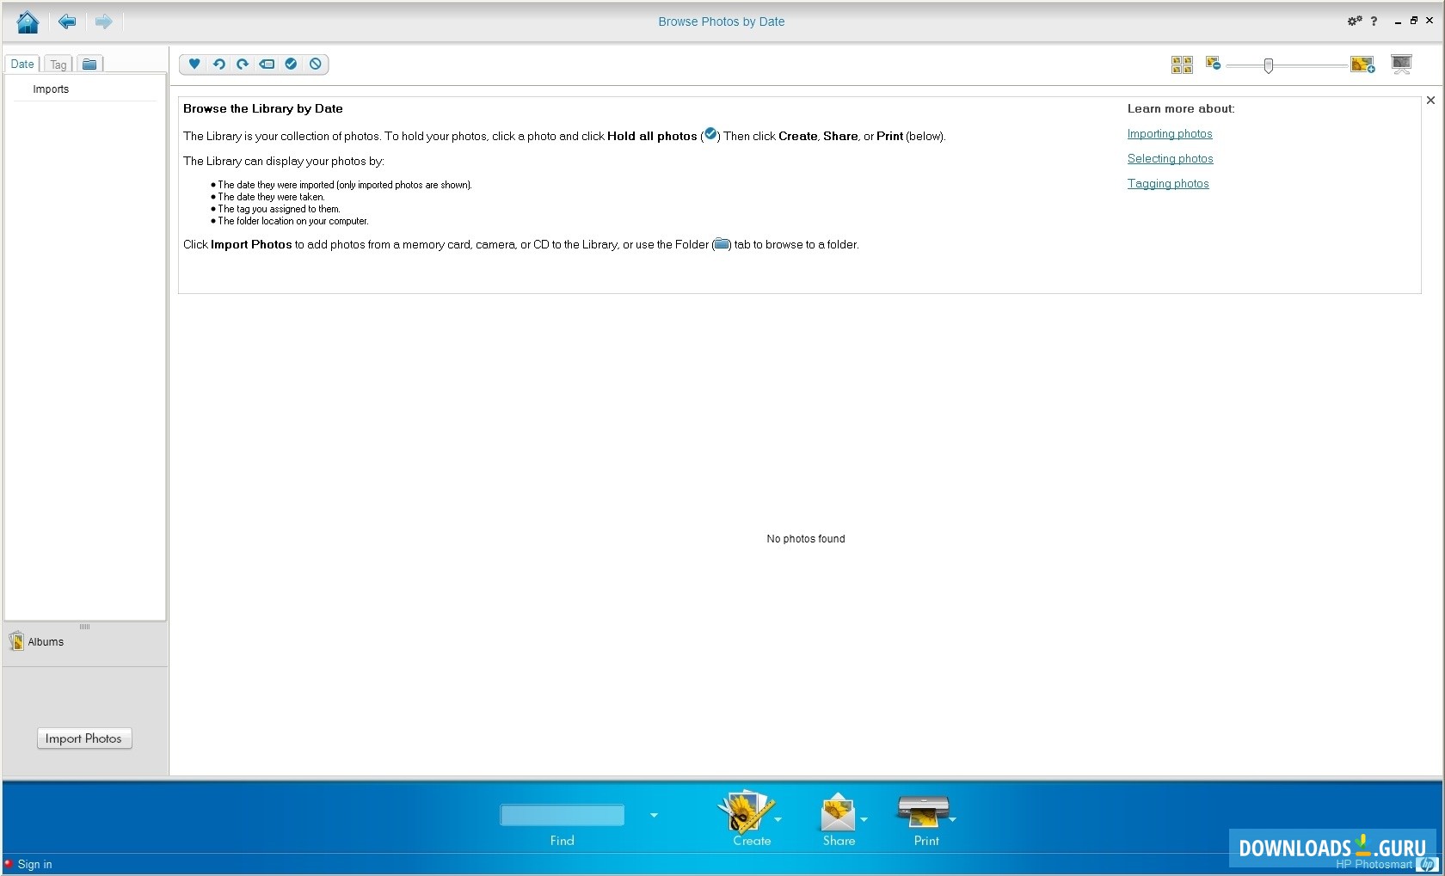Rotate photo clockwise
Image resolution: width=1445 pixels, height=876 pixels.
click(x=242, y=64)
